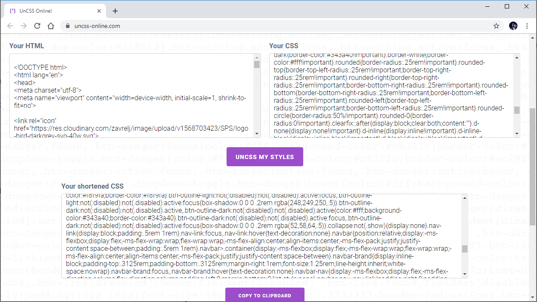Viewport: 537px width, 302px height.
Task: Go forward to the next page
Action: click(x=24, y=26)
